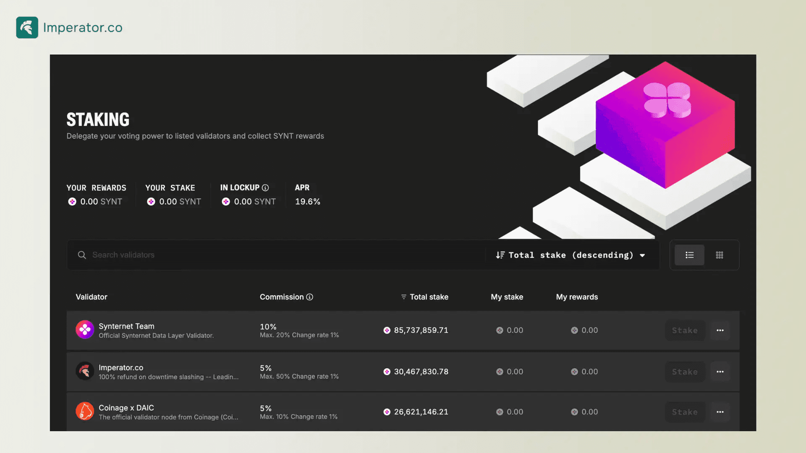Viewport: 806px width, 453px height.
Task: Click the Official Synternet Data Layer Validator description
Action: pos(156,336)
